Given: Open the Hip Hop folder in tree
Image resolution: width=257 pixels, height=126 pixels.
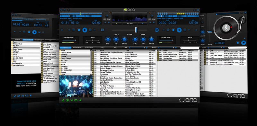Looking at the screenshot, I should tap(64, 54).
